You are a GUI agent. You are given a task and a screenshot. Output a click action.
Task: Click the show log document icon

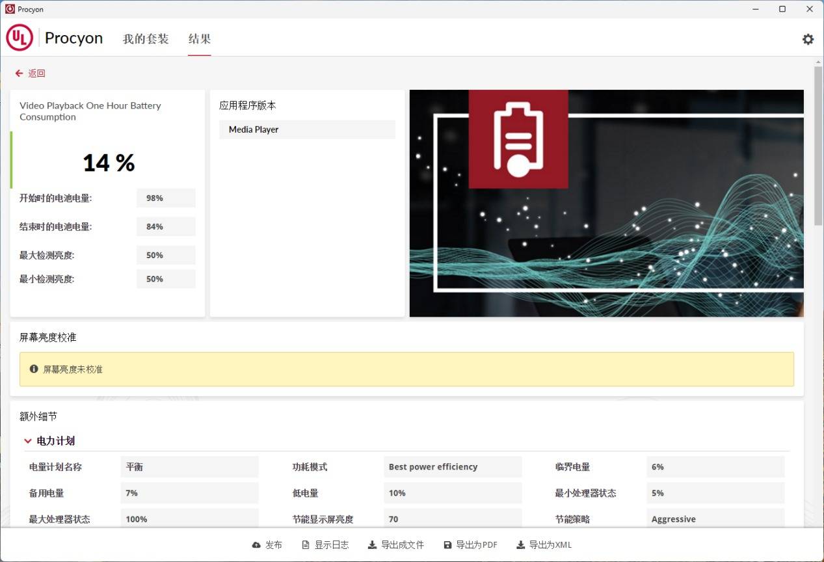point(306,545)
